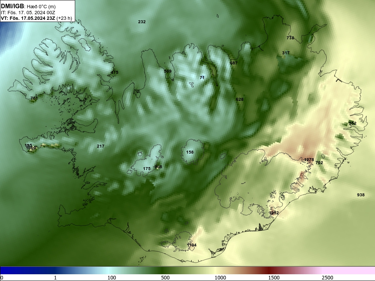Click the map value 778
This screenshot has width=375, height=281.
(x=290, y=38)
